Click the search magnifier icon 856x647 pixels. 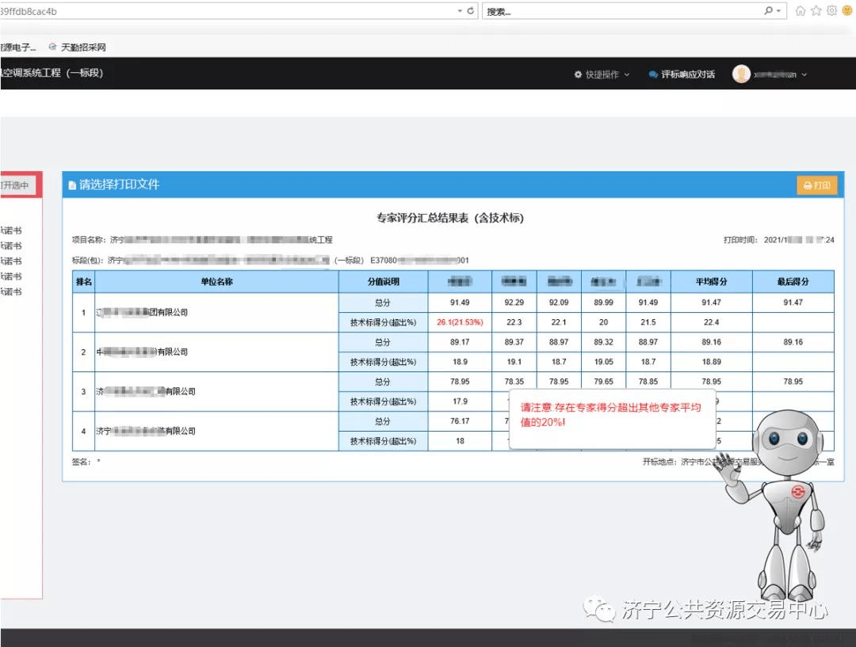point(768,10)
